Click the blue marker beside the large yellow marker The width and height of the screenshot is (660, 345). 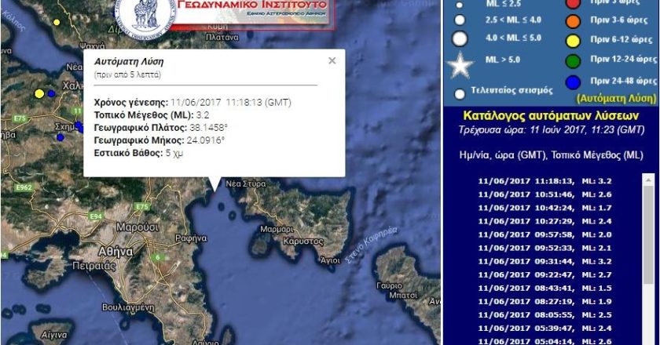(51, 94)
